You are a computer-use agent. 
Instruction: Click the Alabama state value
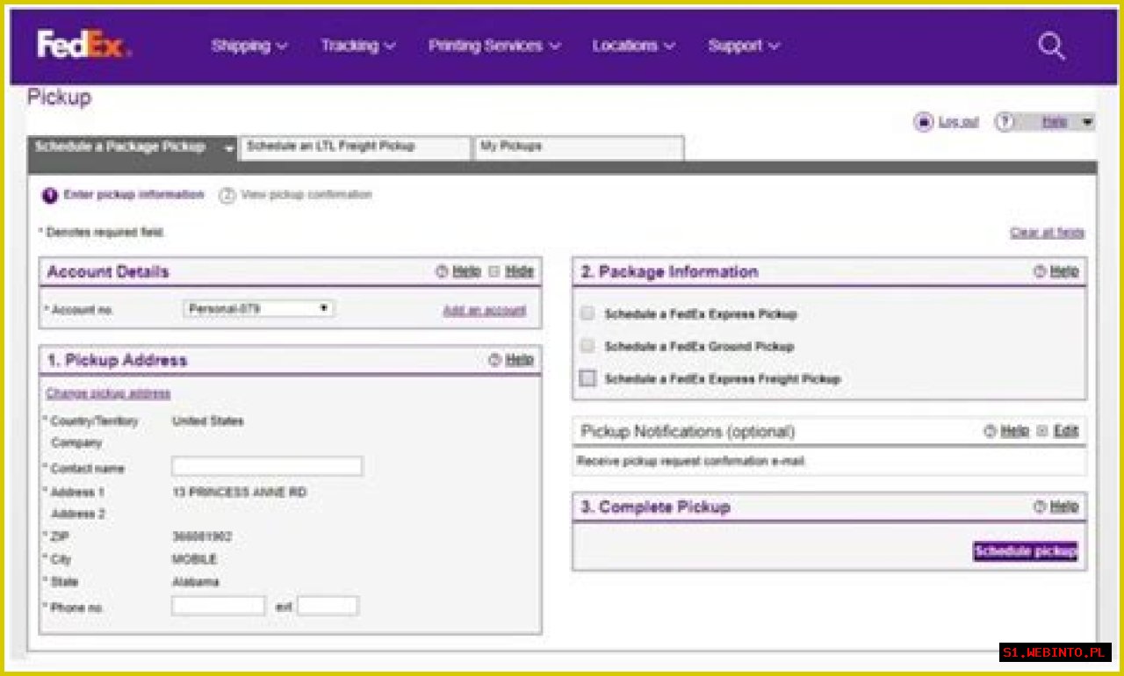(196, 582)
